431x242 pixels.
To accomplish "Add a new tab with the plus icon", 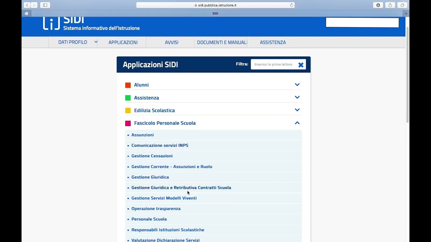I will pyautogui.click(x=406, y=13).
